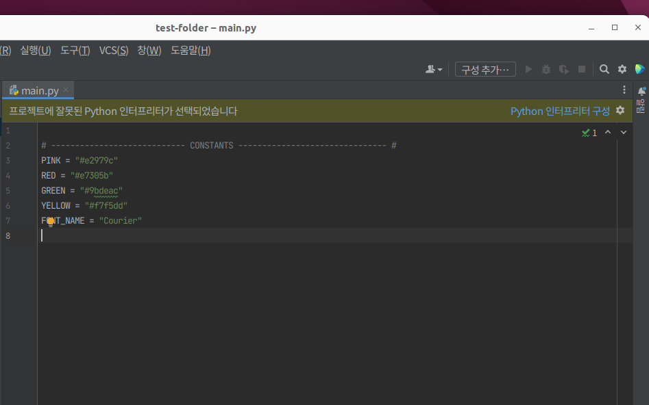Start debugging with the bug icon

click(x=546, y=68)
